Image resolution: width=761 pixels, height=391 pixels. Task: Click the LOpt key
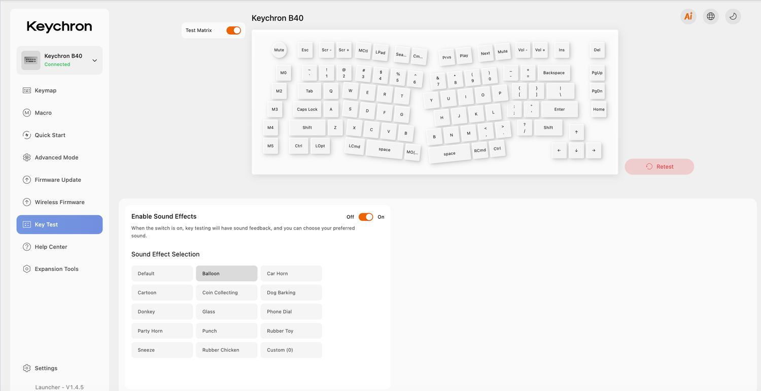[320, 146]
